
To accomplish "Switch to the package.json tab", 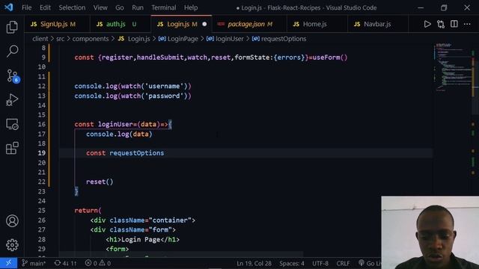I will (x=249, y=24).
